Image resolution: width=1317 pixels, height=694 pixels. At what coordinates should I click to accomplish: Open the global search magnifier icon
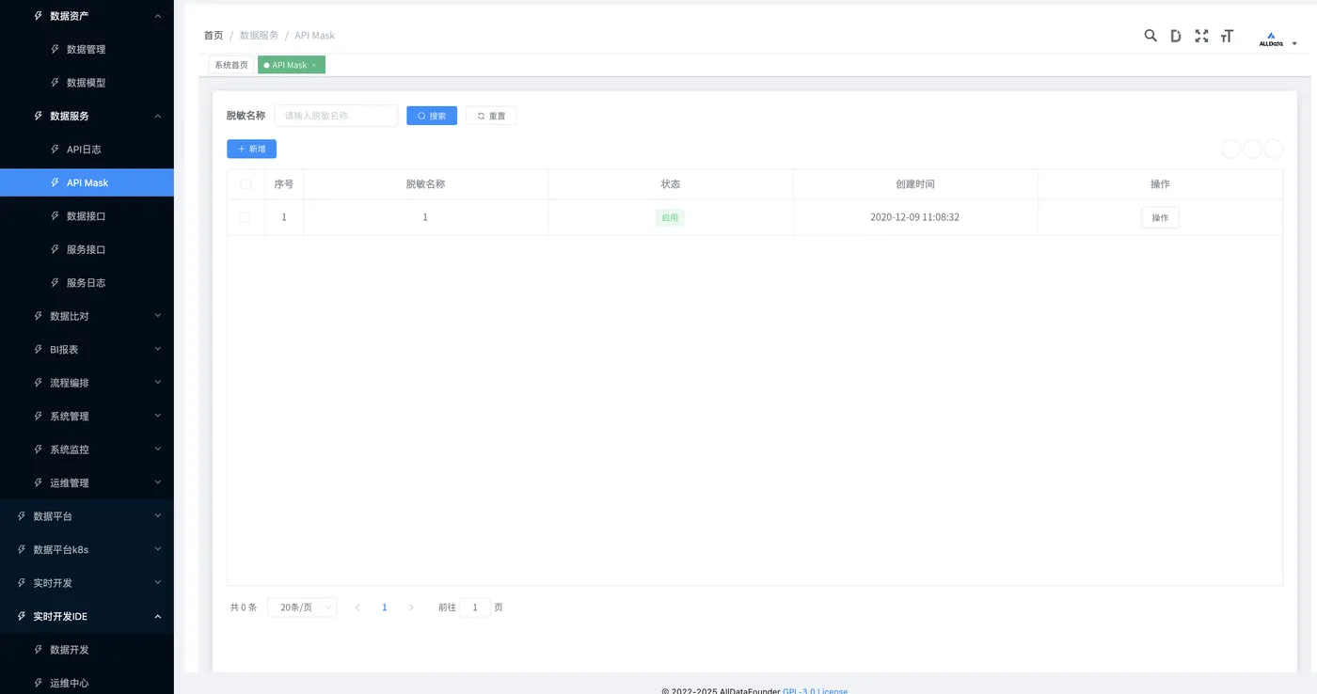pos(1150,36)
